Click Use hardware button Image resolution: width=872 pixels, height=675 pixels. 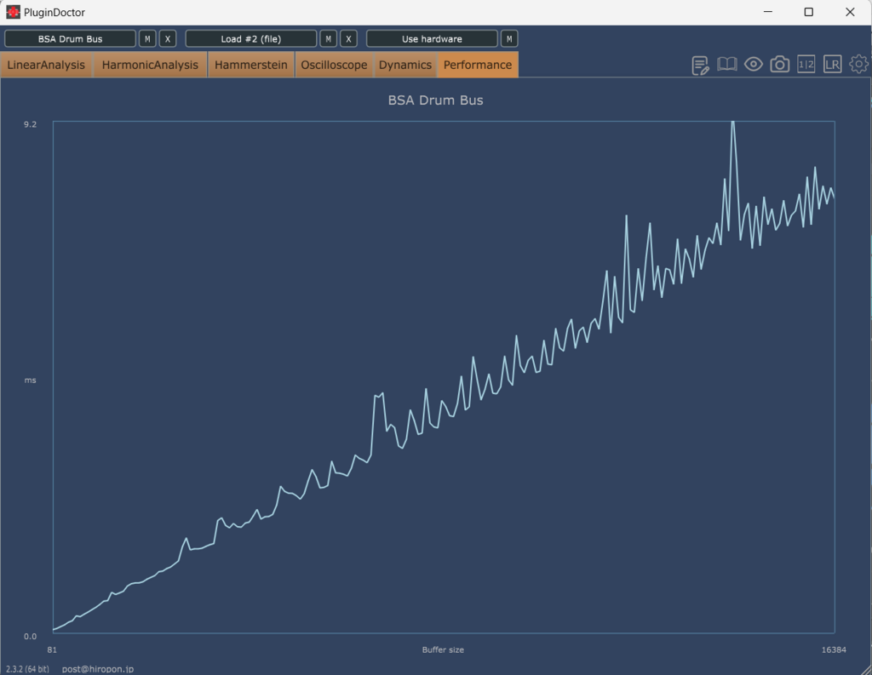(x=432, y=39)
